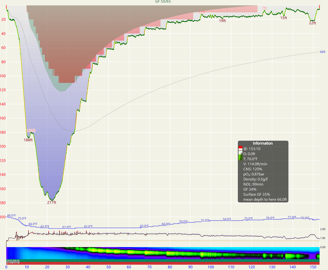Select the GF 50/65 header label
The height and width of the screenshot is (270, 328).
(x=163, y=2)
